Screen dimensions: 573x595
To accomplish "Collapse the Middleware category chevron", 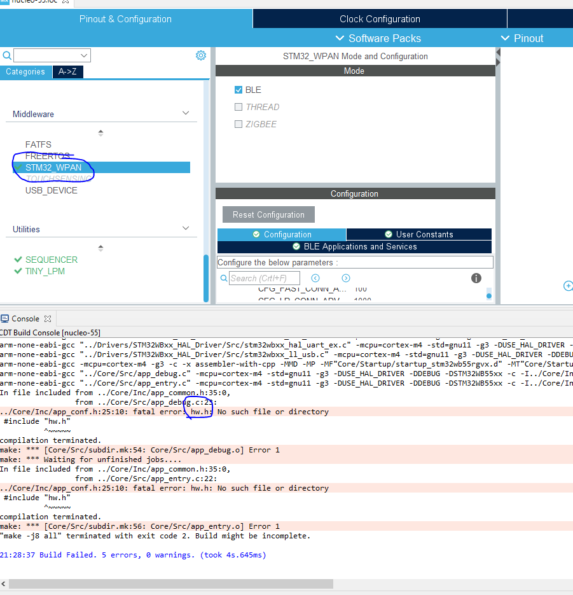I will point(186,113).
